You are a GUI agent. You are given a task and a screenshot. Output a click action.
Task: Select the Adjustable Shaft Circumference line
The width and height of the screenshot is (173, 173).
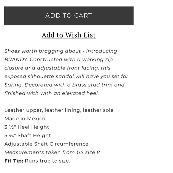tap(47, 144)
